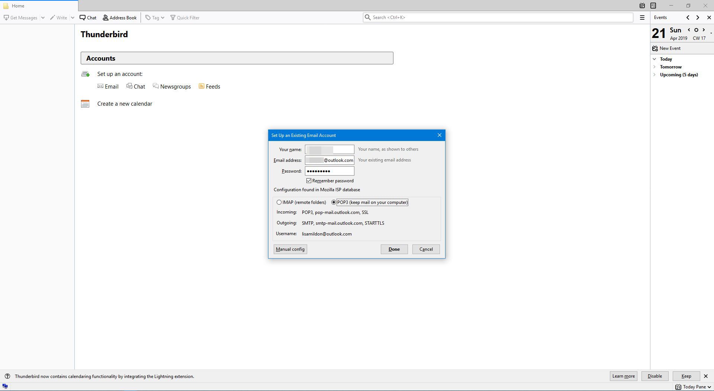Click the Manual config button
The image size is (714, 391).
[290, 249]
